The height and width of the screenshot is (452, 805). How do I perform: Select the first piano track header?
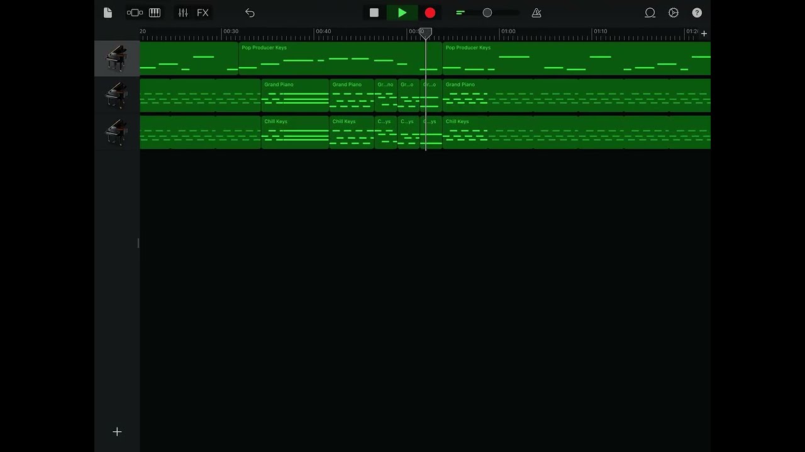[117, 58]
